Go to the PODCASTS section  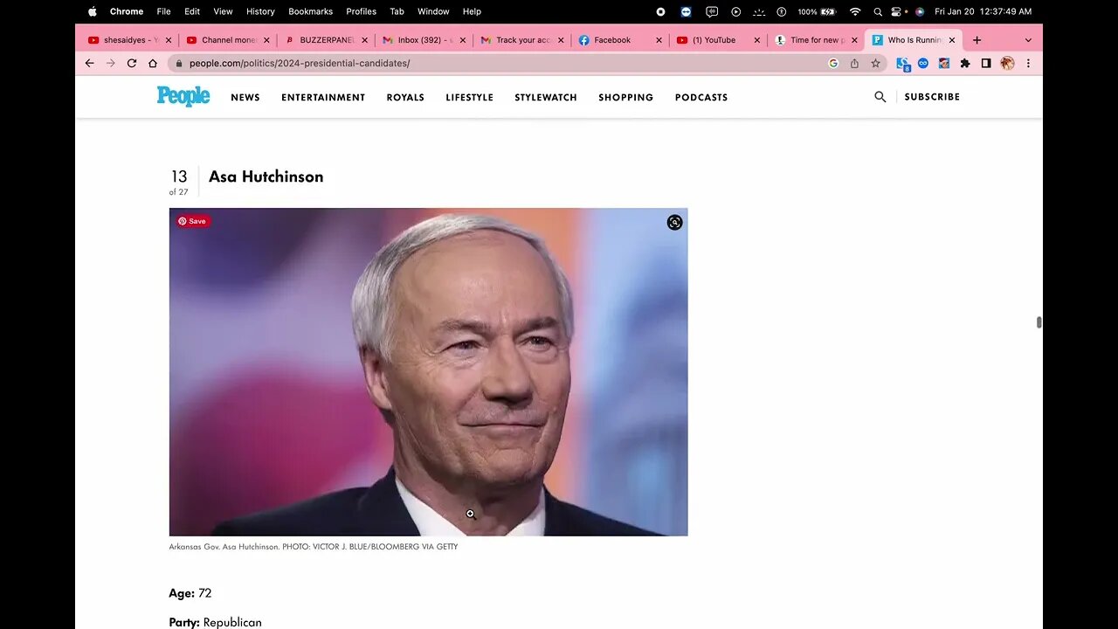701,97
